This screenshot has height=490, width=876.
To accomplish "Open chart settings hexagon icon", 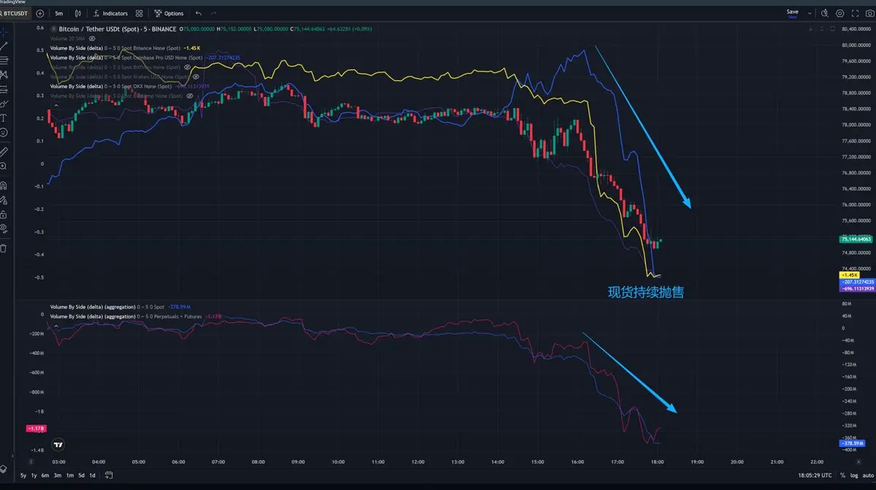I will coord(840,13).
